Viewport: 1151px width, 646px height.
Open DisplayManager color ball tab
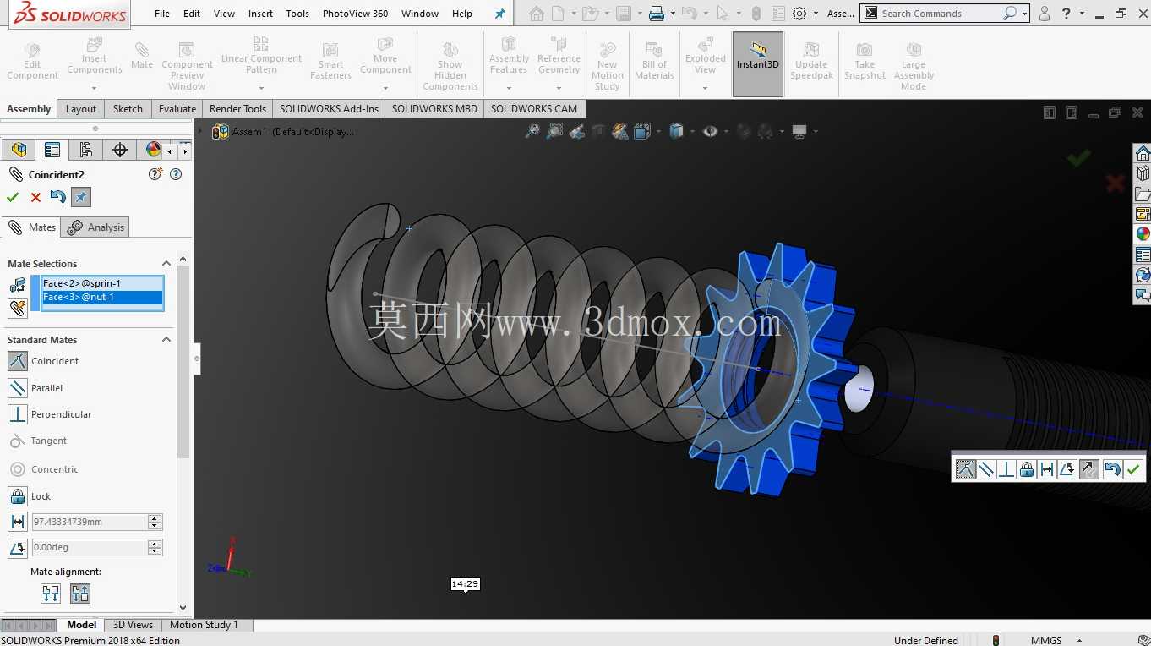[x=152, y=150]
